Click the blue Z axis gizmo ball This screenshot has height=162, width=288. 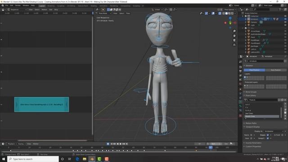click(230, 18)
